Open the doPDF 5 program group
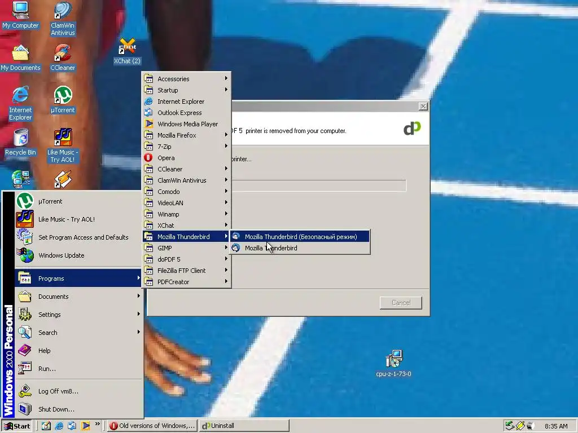 coord(187,259)
